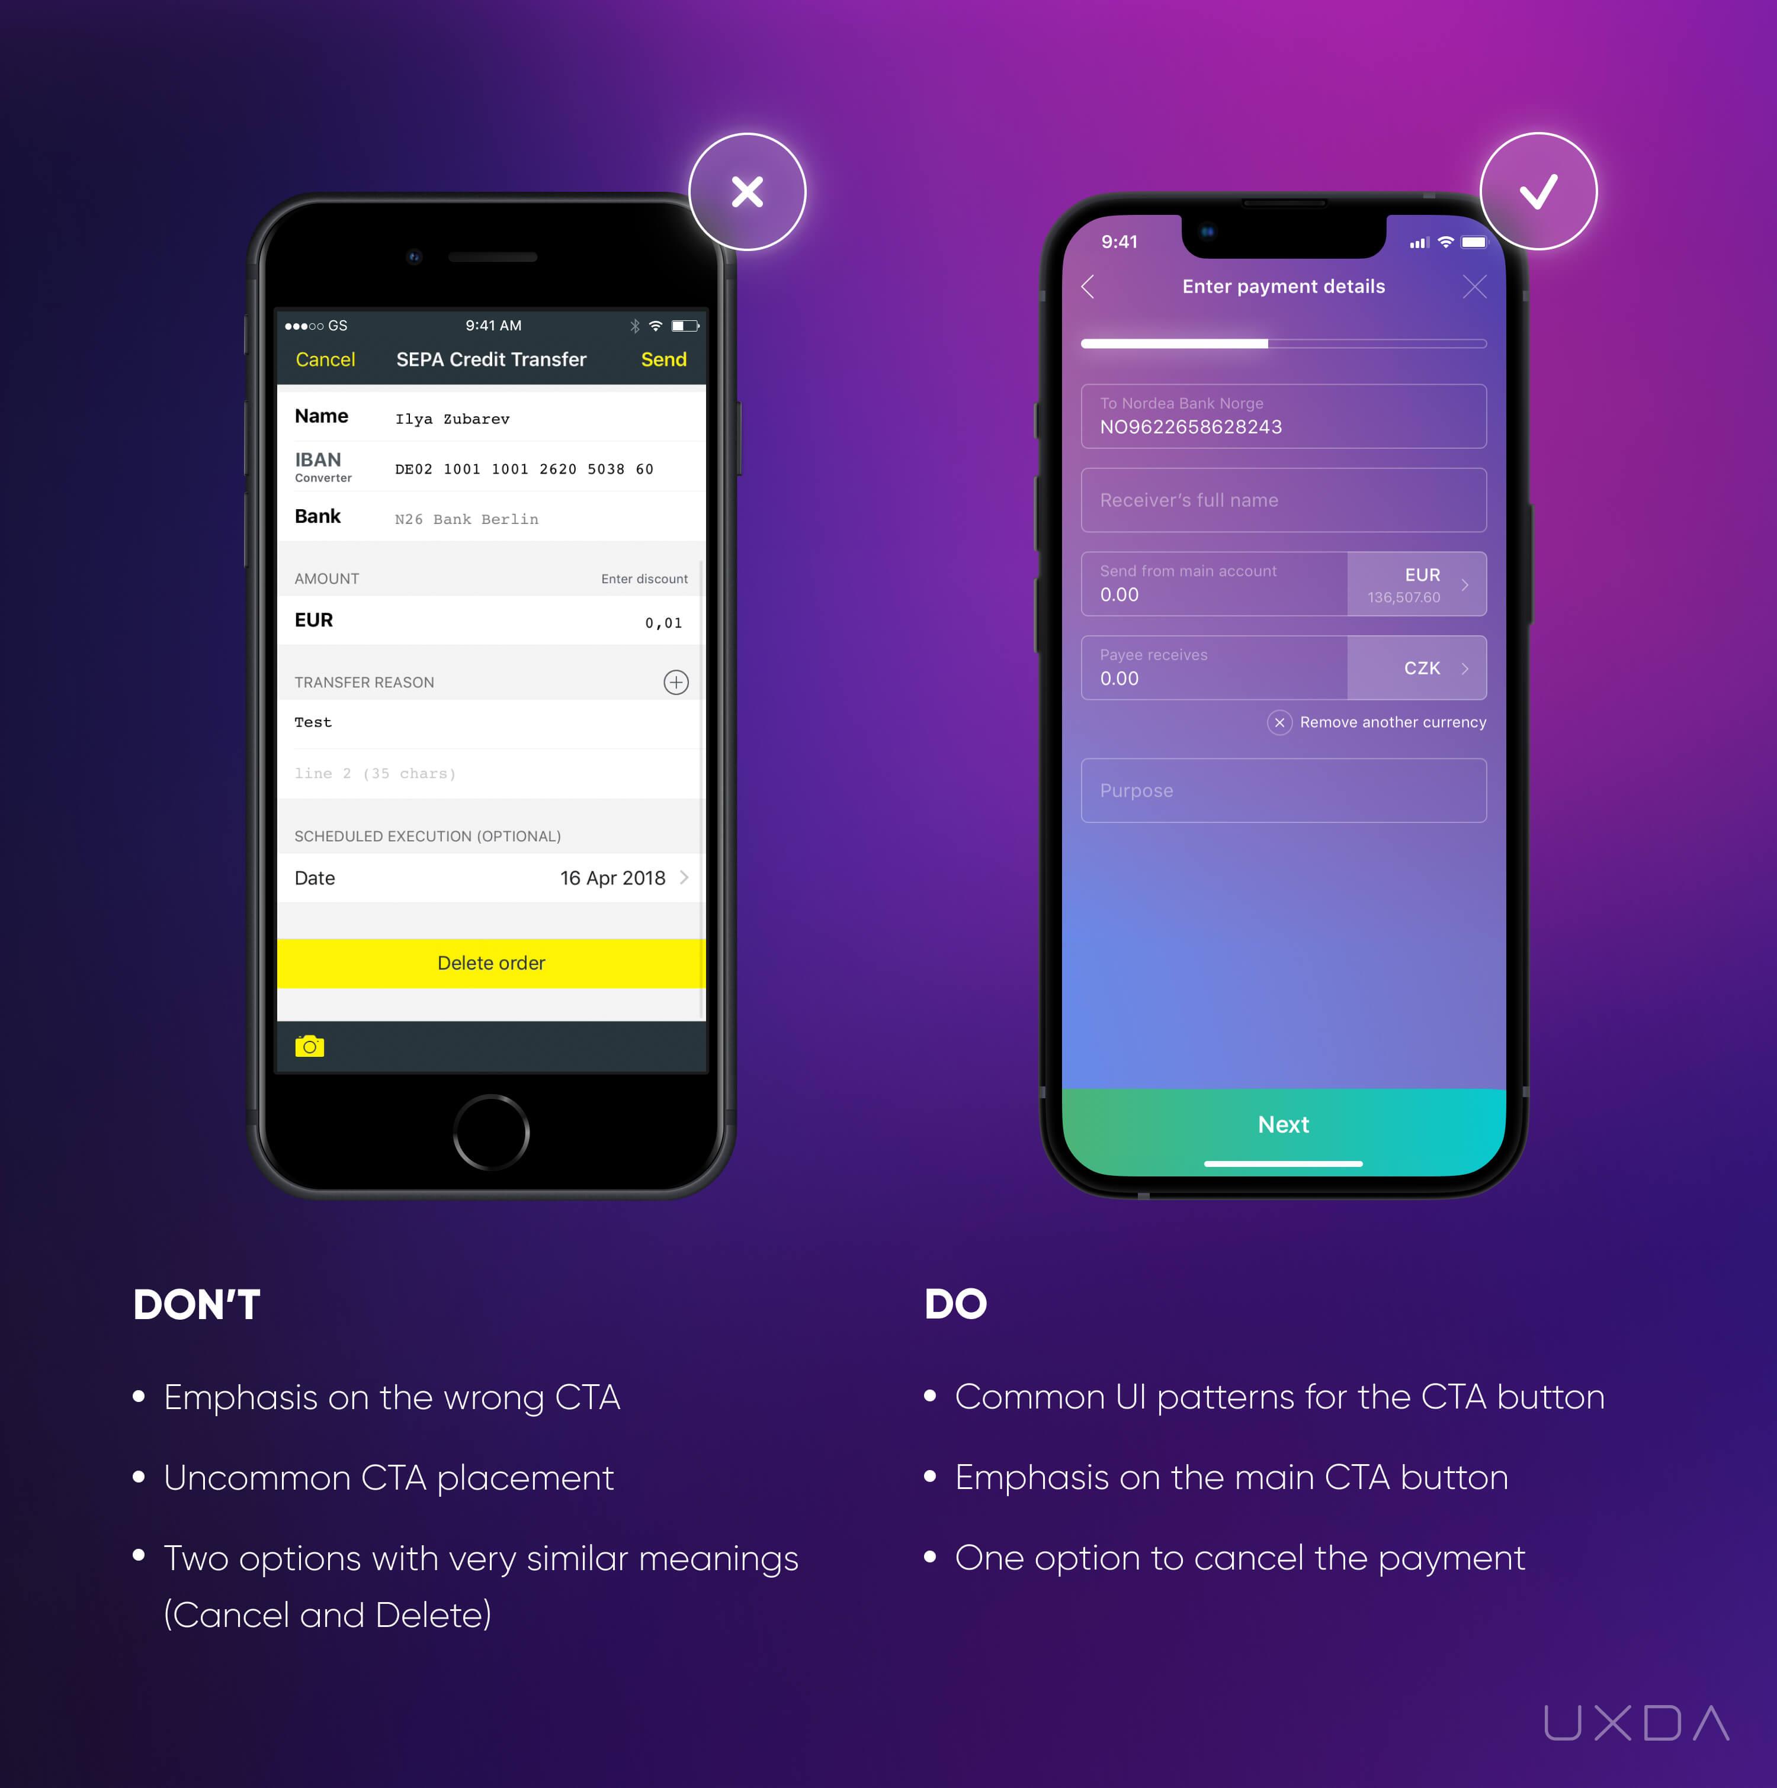Click the camera icon on left screen
The width and height of the screenshot is (1777, 1788).
point(312,1046)
